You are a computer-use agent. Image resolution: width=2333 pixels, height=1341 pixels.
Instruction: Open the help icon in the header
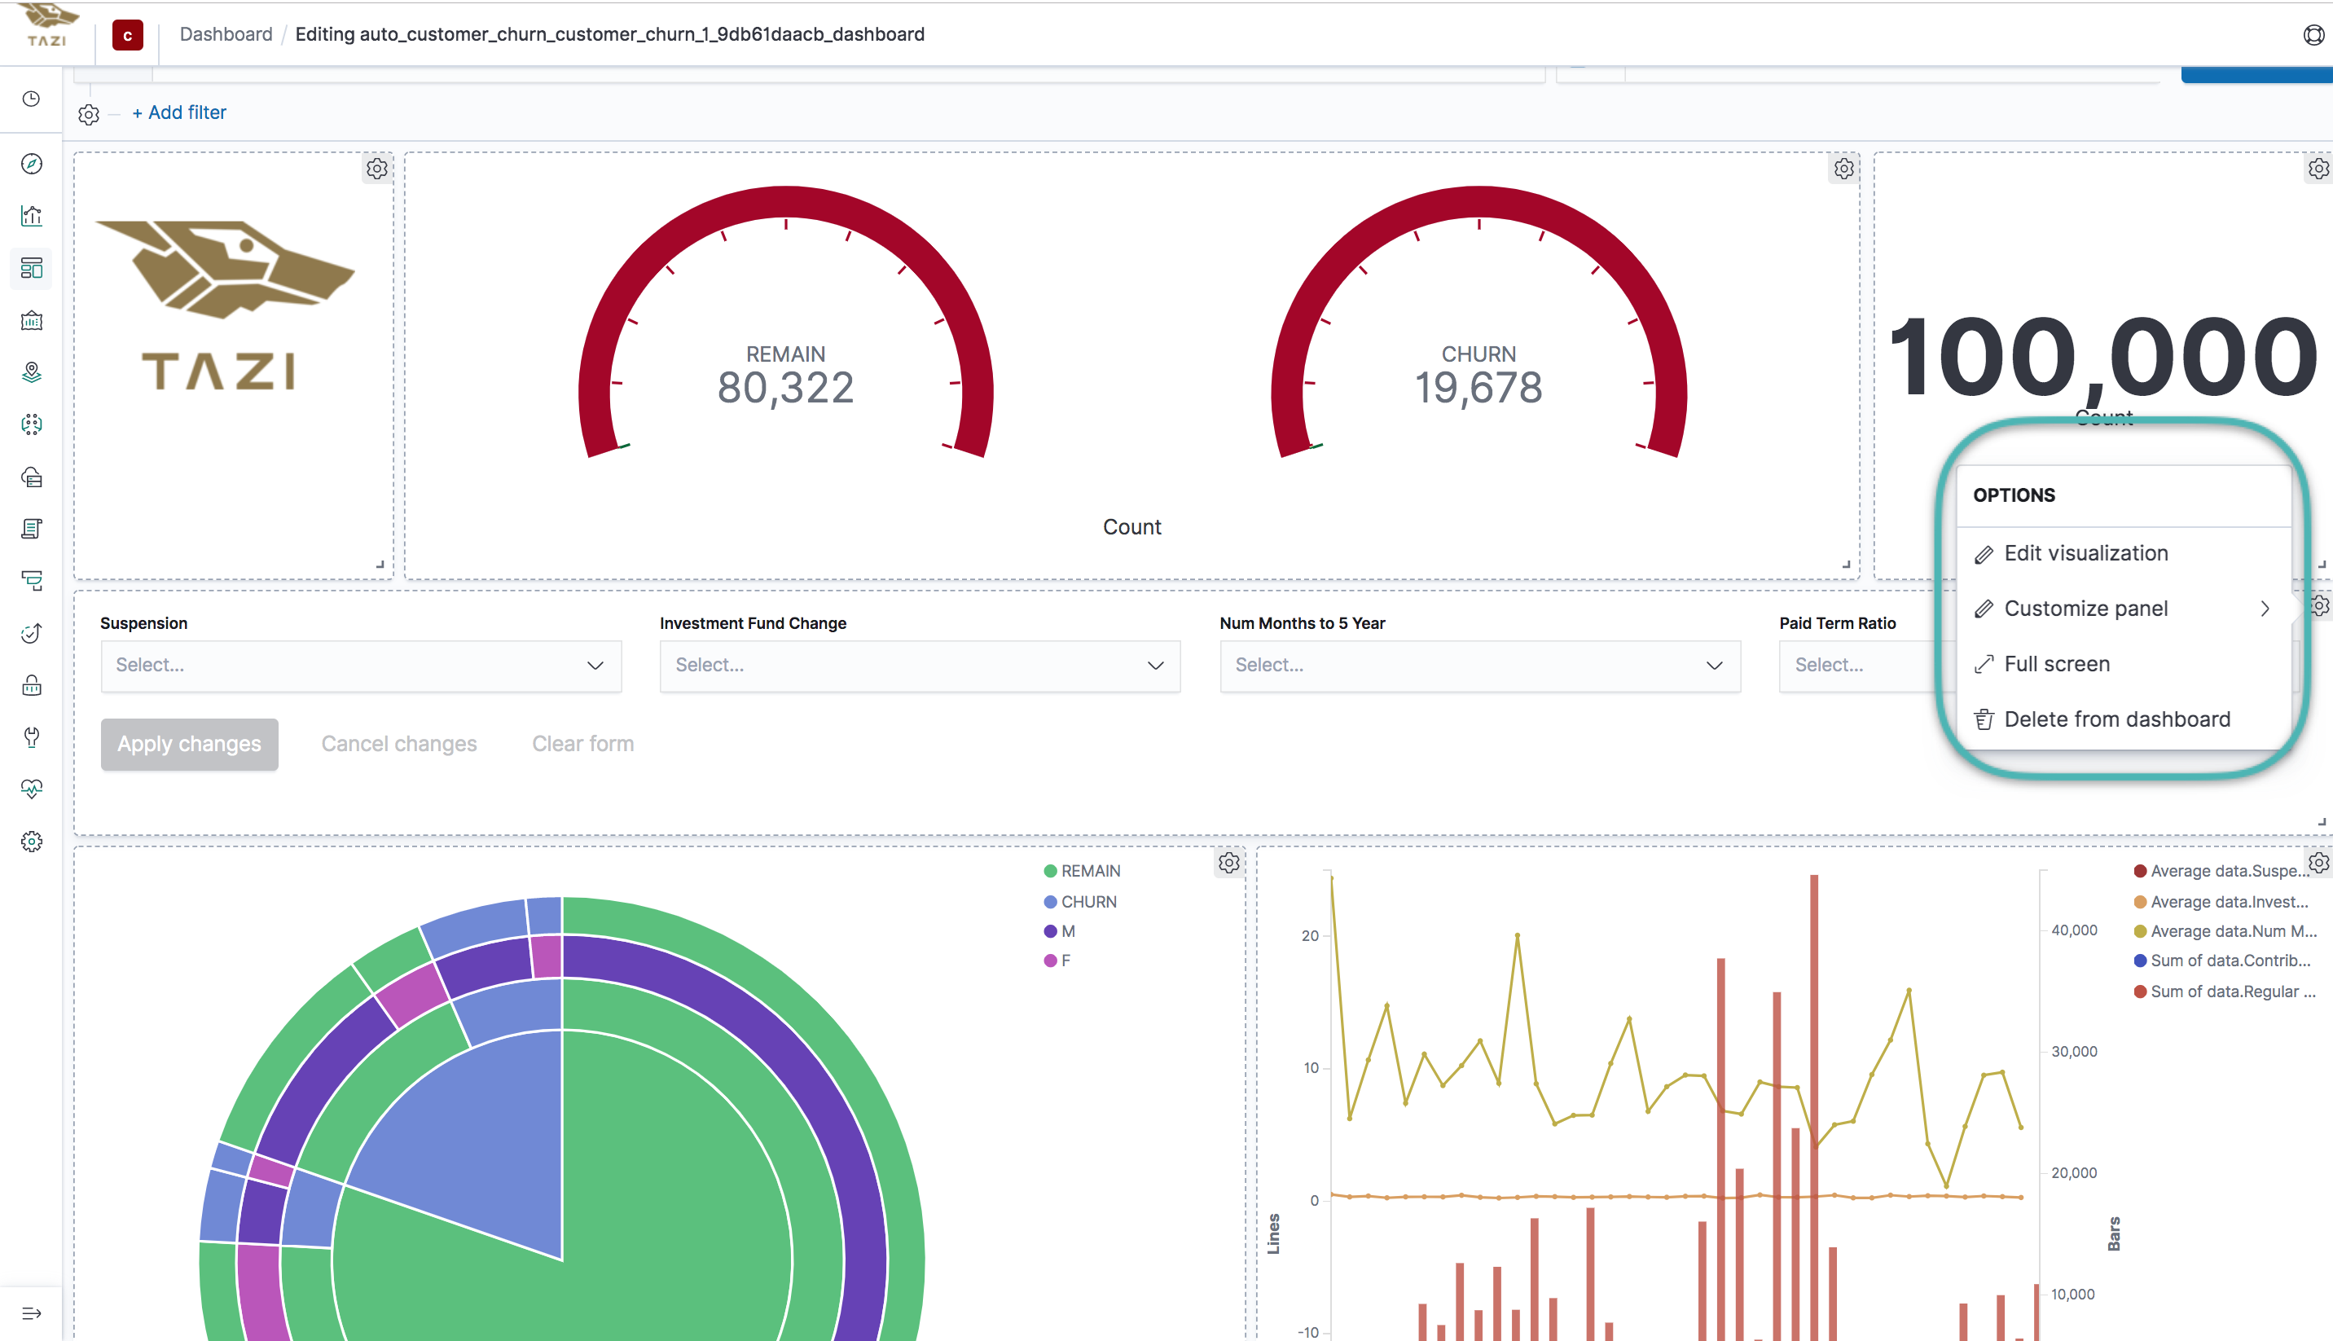[x=2313, y=35]
